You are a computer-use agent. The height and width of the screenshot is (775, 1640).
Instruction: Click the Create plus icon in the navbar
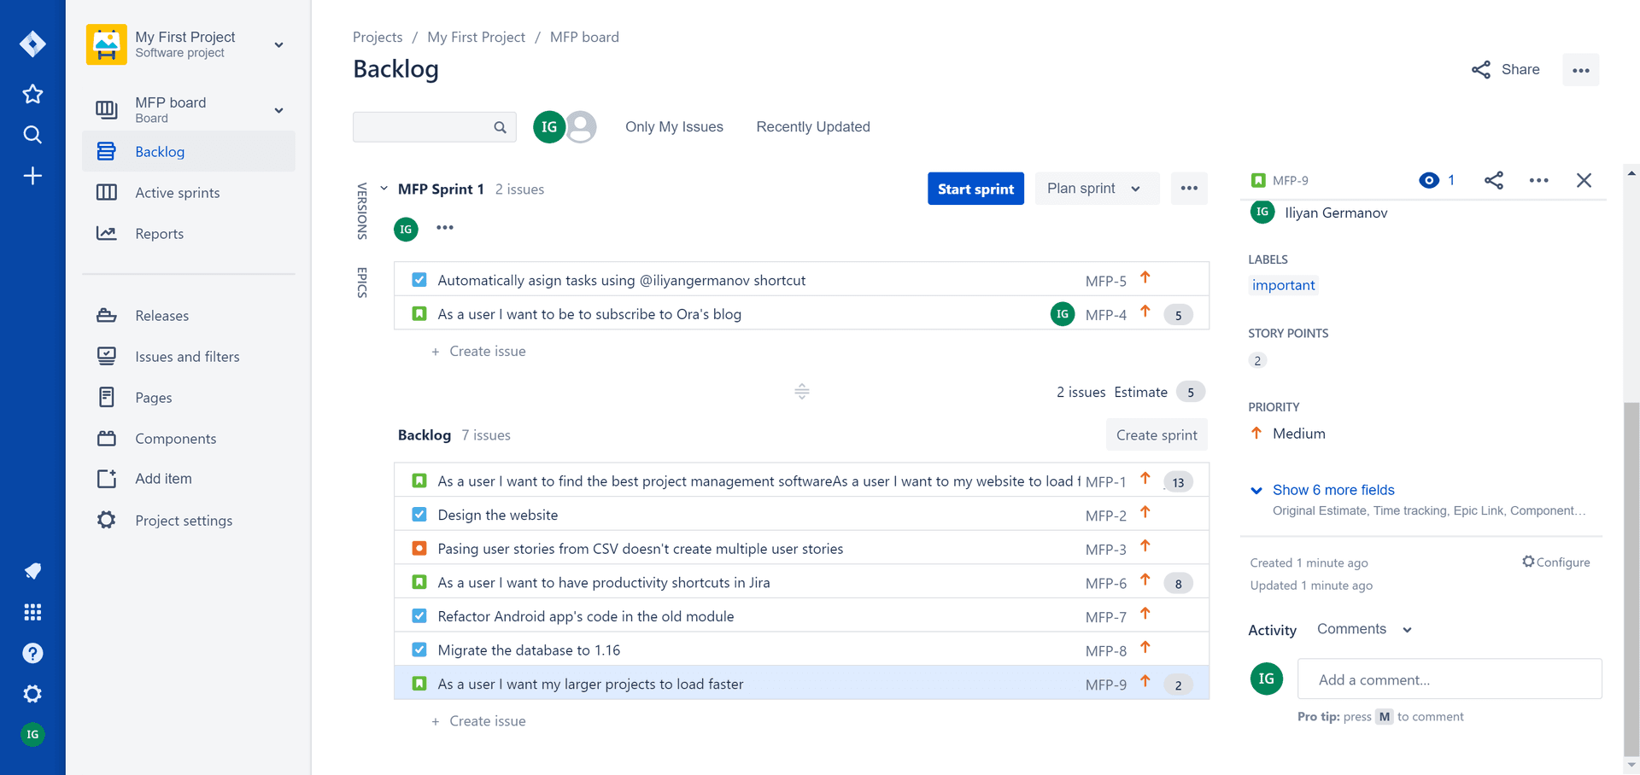tap(32, 176)
